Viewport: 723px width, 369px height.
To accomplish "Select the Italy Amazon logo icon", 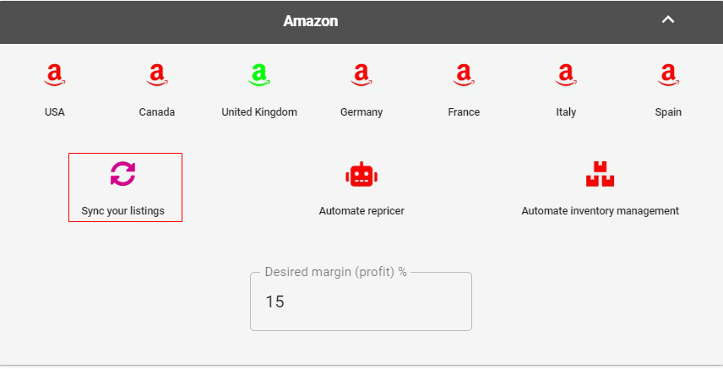I will [566, 74].
